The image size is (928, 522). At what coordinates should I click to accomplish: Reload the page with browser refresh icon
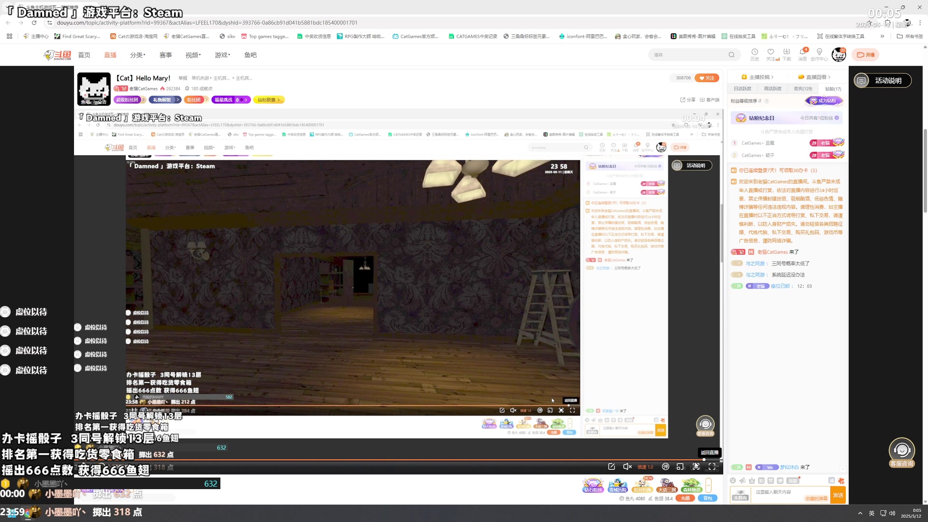tap(34, 23)
